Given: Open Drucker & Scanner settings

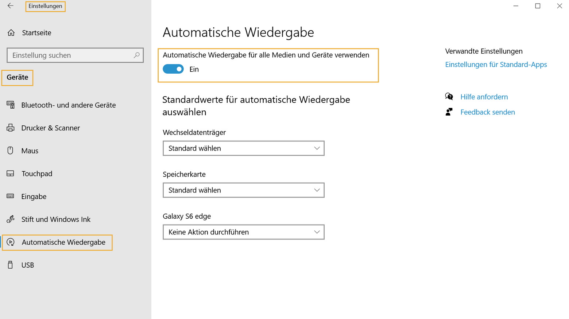Looking at the screenshot, I should pos(11,128).
